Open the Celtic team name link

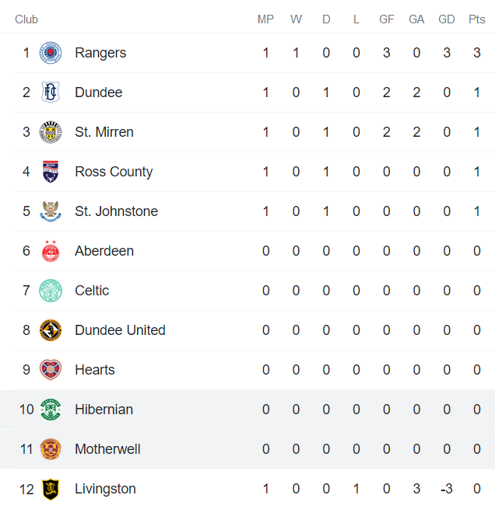[92, 291]
